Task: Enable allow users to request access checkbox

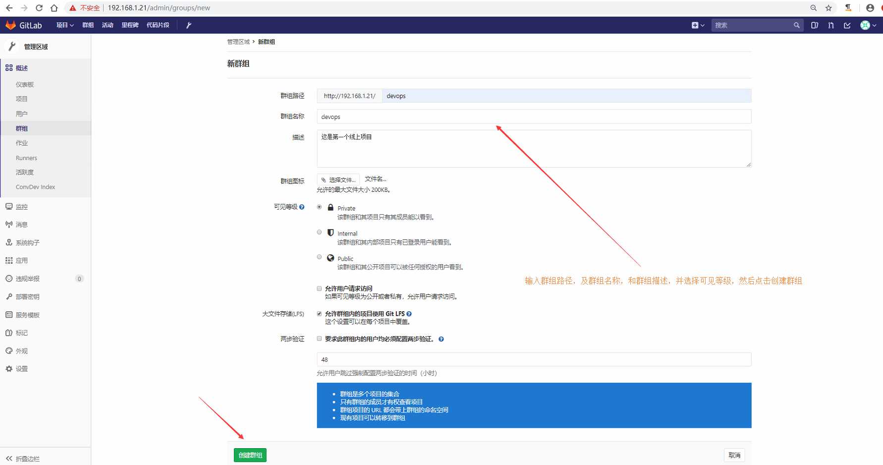Action: 319,288
